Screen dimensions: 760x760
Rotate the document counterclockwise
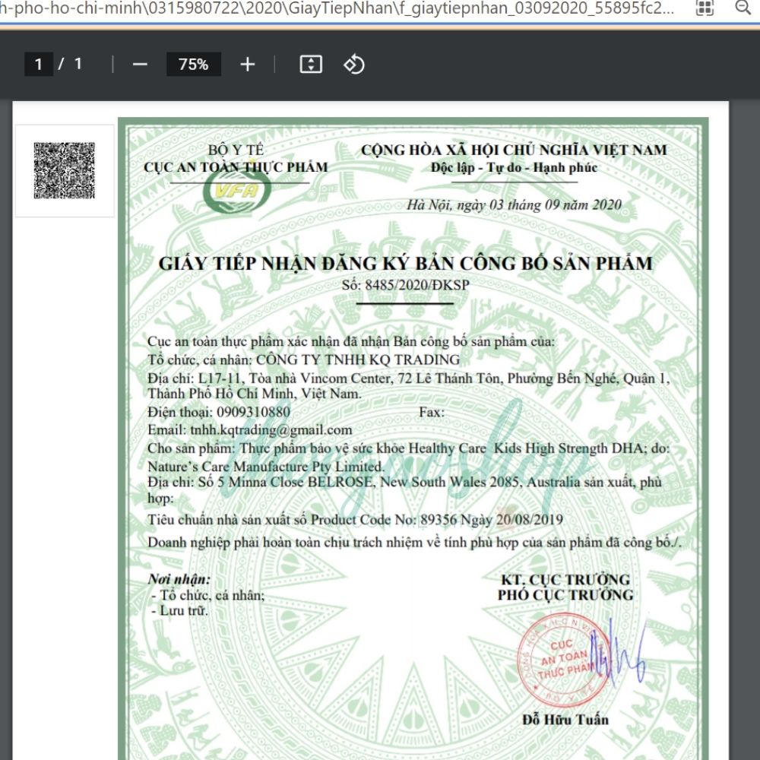point(354,65)
